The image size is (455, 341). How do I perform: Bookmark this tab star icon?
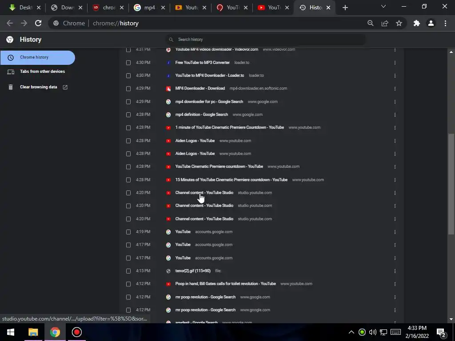coord(399,23)
